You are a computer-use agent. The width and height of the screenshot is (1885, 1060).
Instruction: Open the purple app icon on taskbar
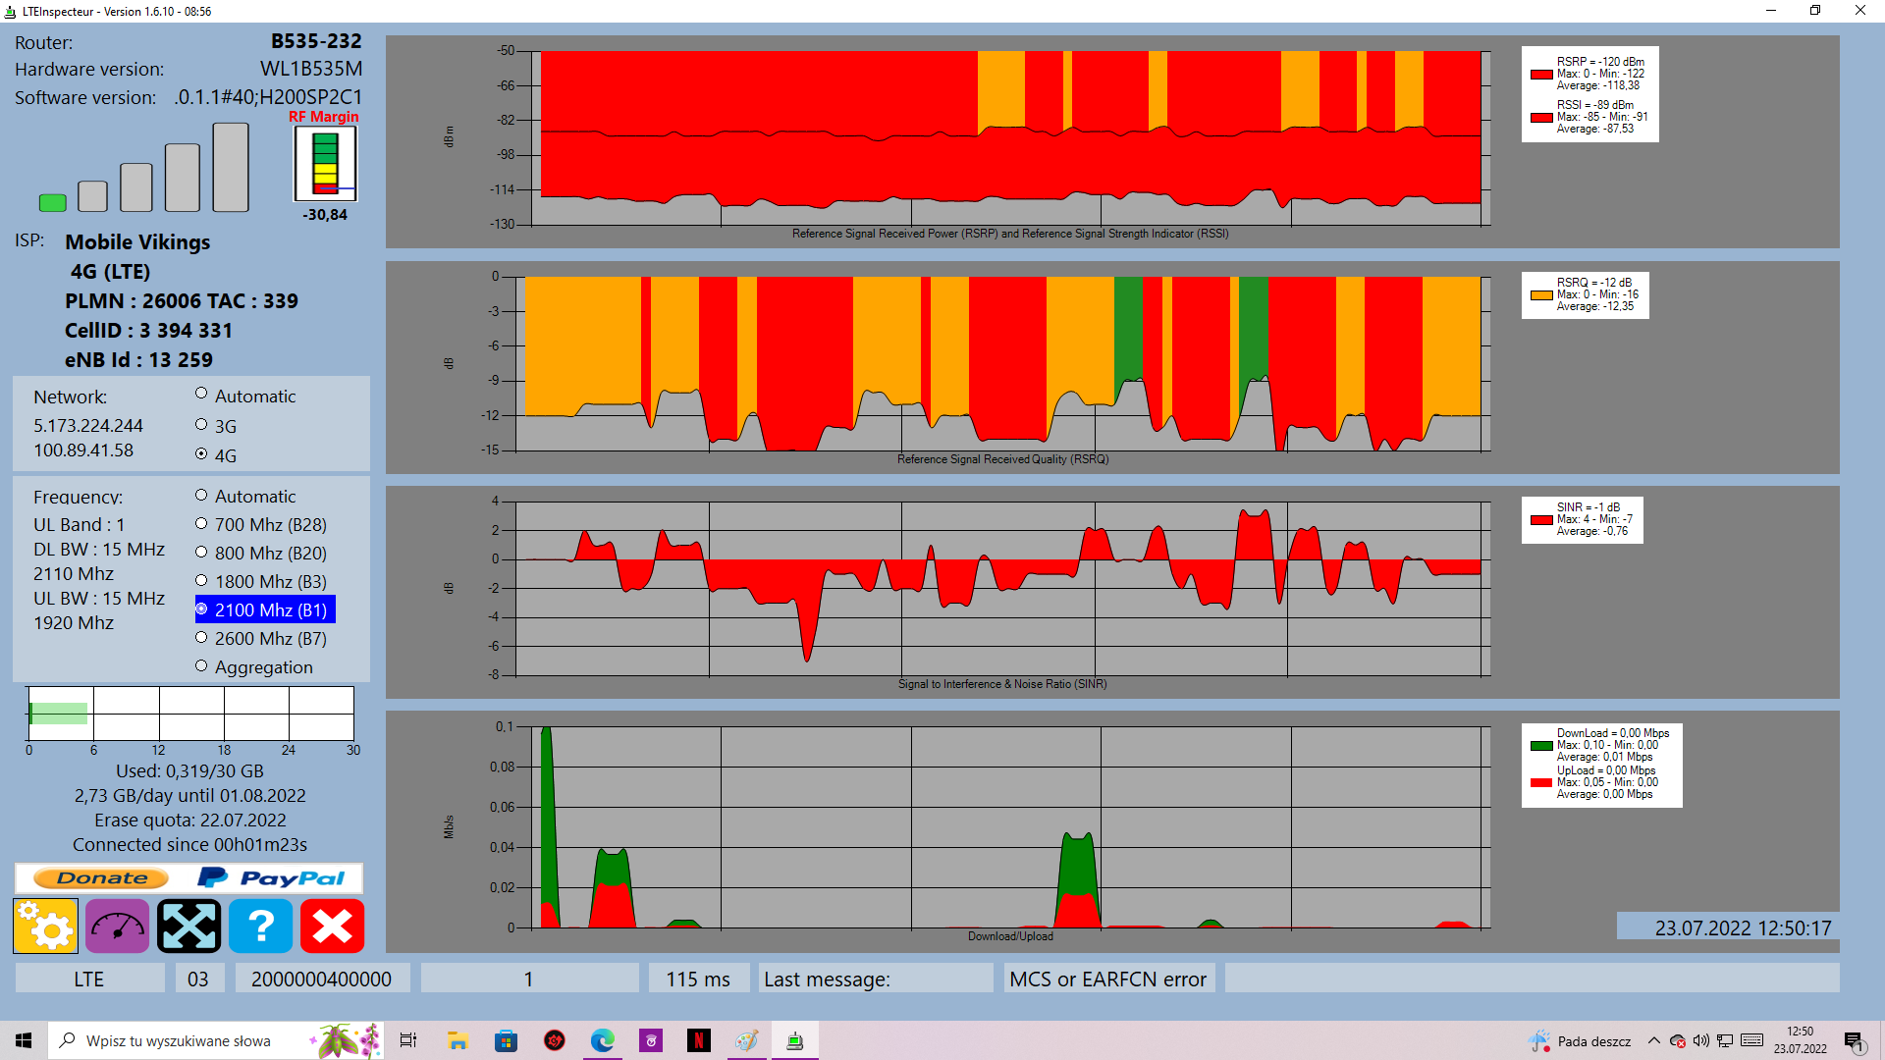(650, 1040)
